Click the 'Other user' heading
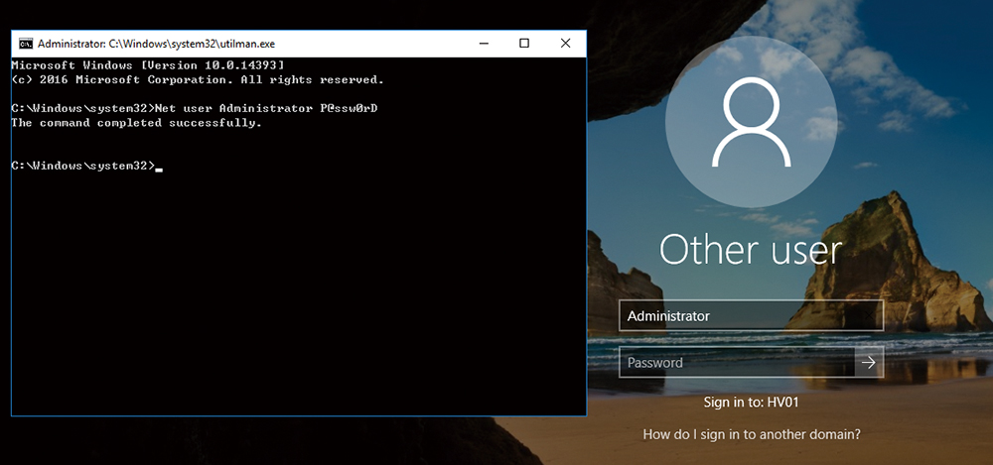The image size is (993, 465). (x=751, y=250)
